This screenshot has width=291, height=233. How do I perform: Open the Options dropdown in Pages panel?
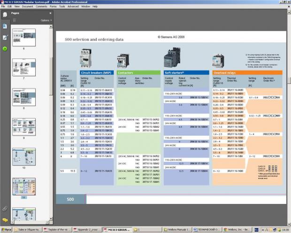point(46,20)
